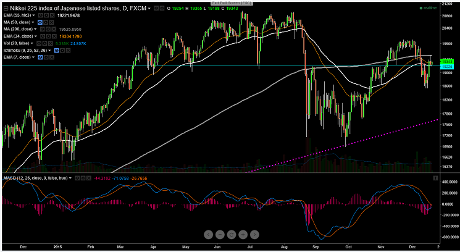Toggle visibility of Ichimoku indicator
The height and width of the screenshot is (252, 460).
pyautogui.click(x=57, y=51)
